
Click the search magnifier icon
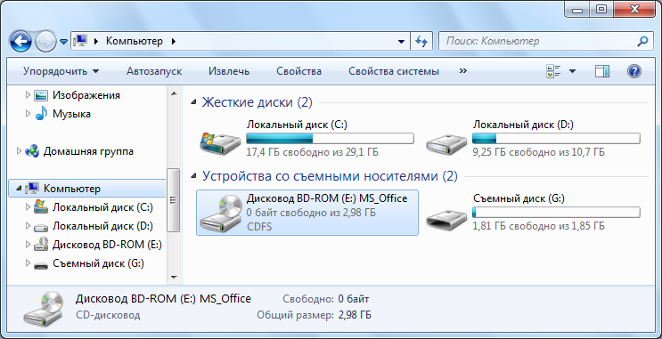point(642,41)
